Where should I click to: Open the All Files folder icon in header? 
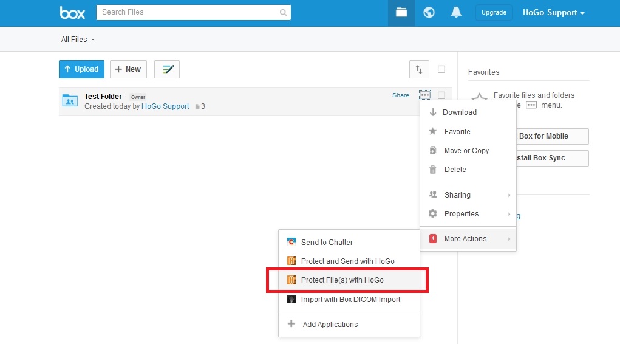pos(401,13)
